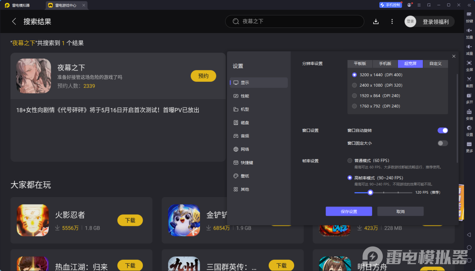Open the hamburger menu in title bar
This screenshot has height=271, width=475.
(419, 5)
